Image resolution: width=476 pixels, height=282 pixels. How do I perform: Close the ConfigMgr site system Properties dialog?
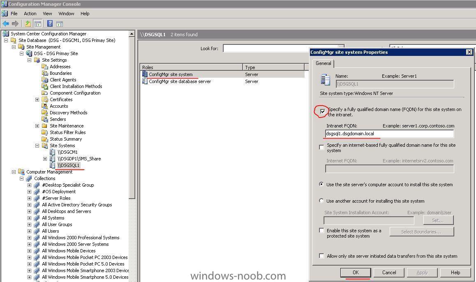(x=469, y=52)
